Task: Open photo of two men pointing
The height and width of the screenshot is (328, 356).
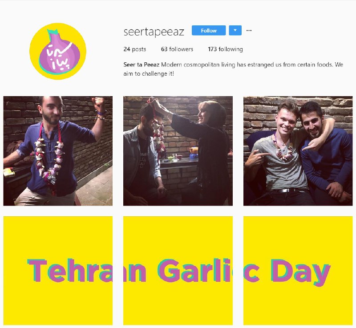Action: point(298,151)
